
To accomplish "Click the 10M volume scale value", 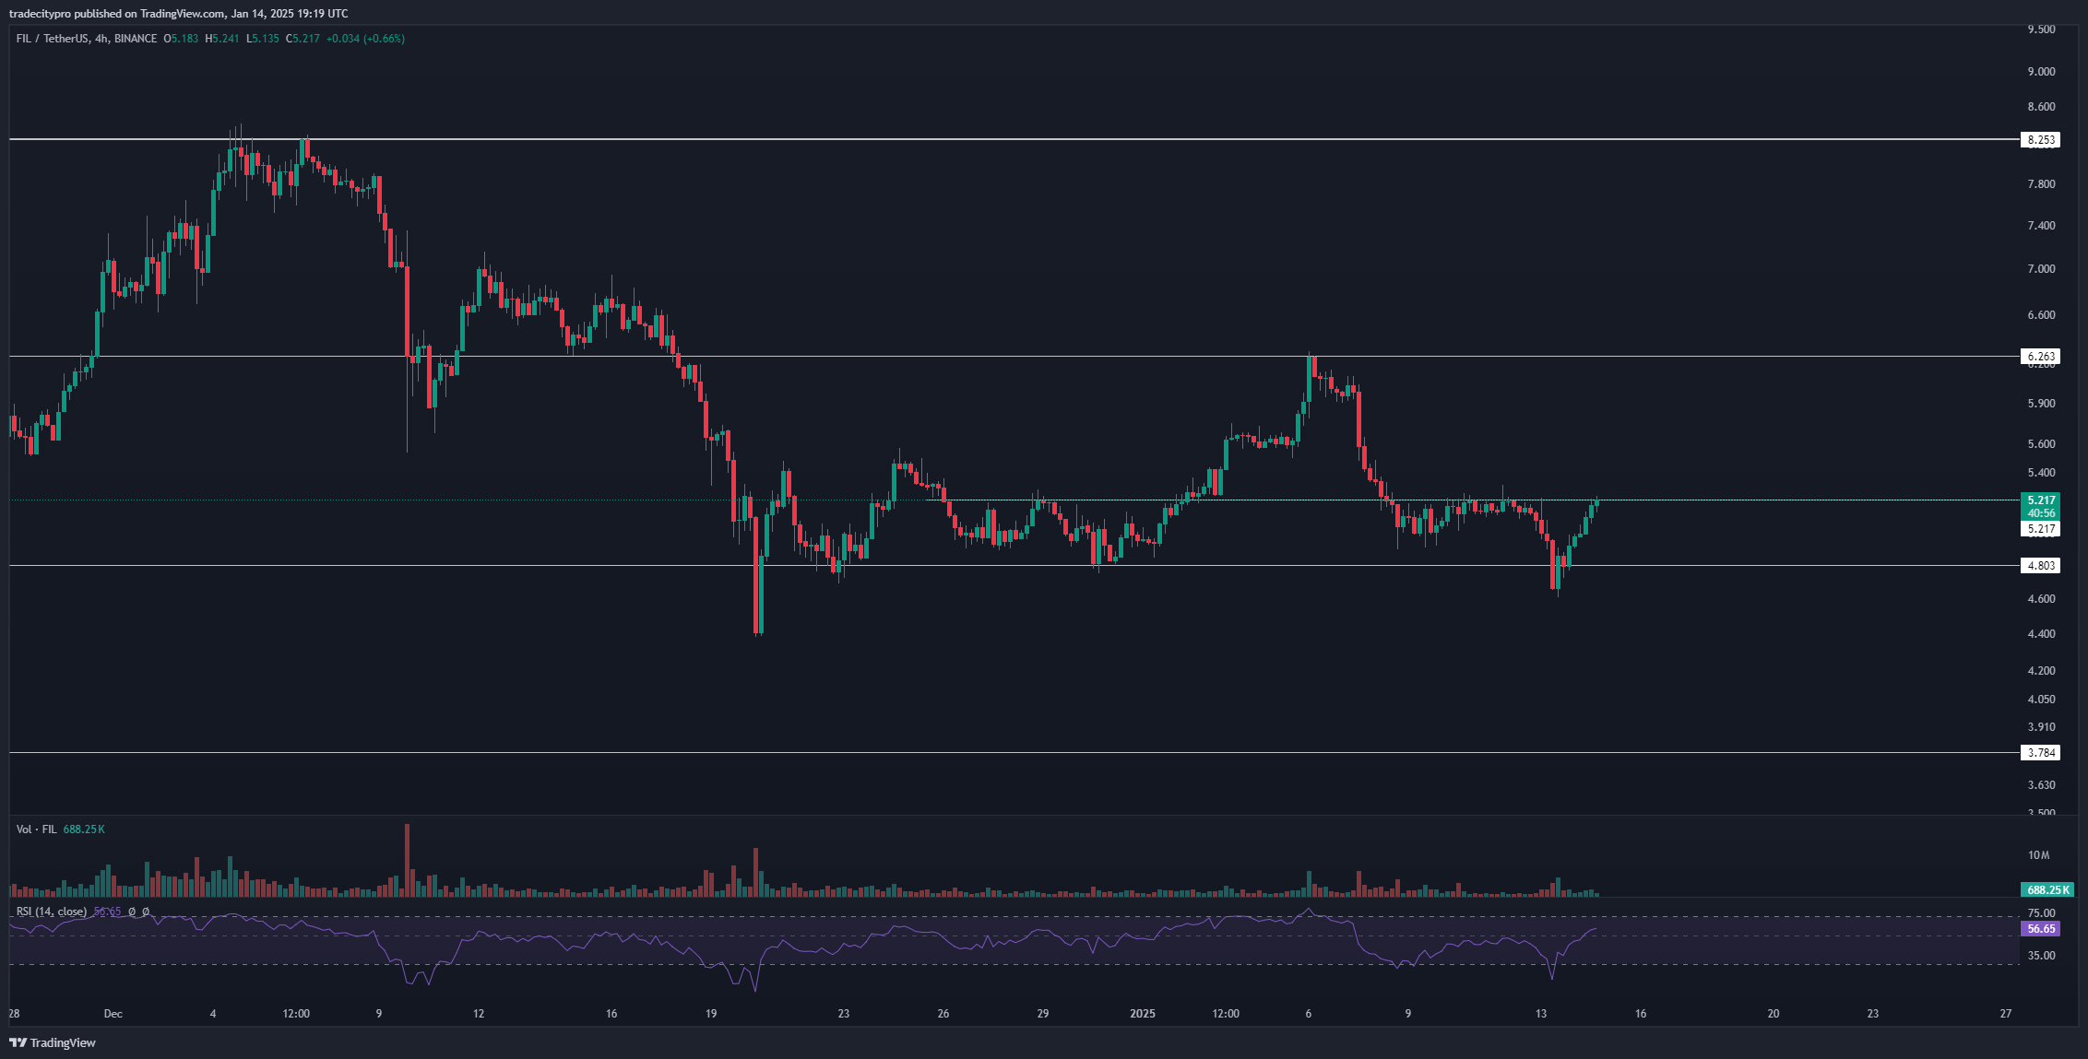I will tap(2038, 855).
